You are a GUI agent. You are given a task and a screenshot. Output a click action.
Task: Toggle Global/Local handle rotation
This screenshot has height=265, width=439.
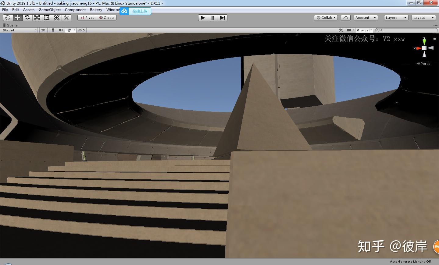pyautogui.click(x=107, y=18)
